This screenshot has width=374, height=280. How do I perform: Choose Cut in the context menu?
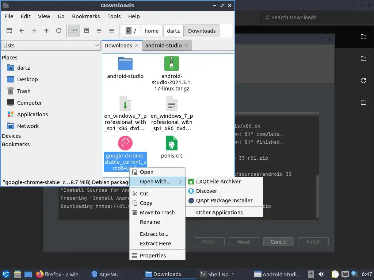[157, 194]
